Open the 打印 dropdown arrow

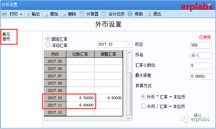(x=21, y=14)
